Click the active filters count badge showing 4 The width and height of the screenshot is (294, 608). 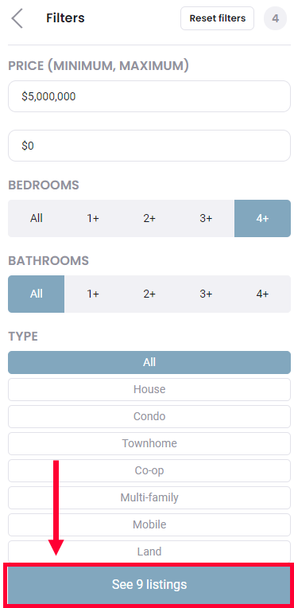click(x=275, y=18)
